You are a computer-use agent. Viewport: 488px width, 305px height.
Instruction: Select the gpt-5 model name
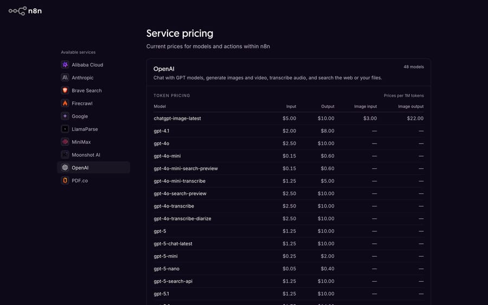pyautogui.click(x=159, y=231)
